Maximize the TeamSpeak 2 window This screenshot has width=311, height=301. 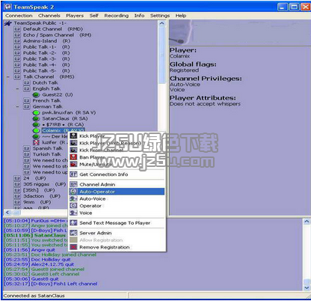[x=294, y=7]
